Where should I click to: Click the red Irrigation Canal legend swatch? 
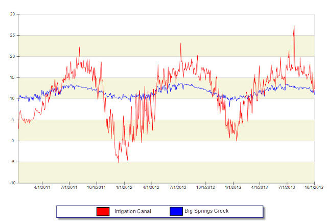(103, 211)
